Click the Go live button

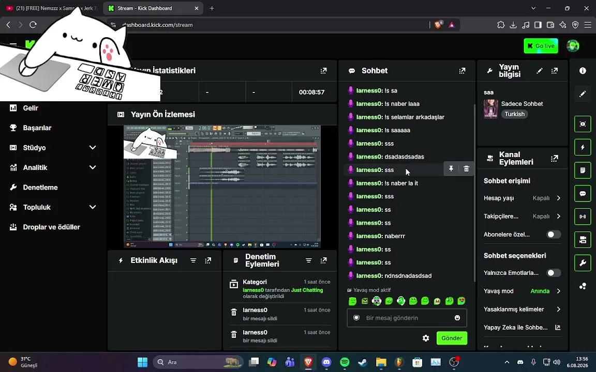tap(541, 46)
